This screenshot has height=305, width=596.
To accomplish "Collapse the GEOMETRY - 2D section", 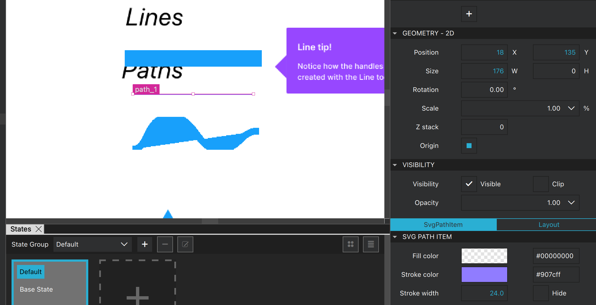I will coord(395,33).
